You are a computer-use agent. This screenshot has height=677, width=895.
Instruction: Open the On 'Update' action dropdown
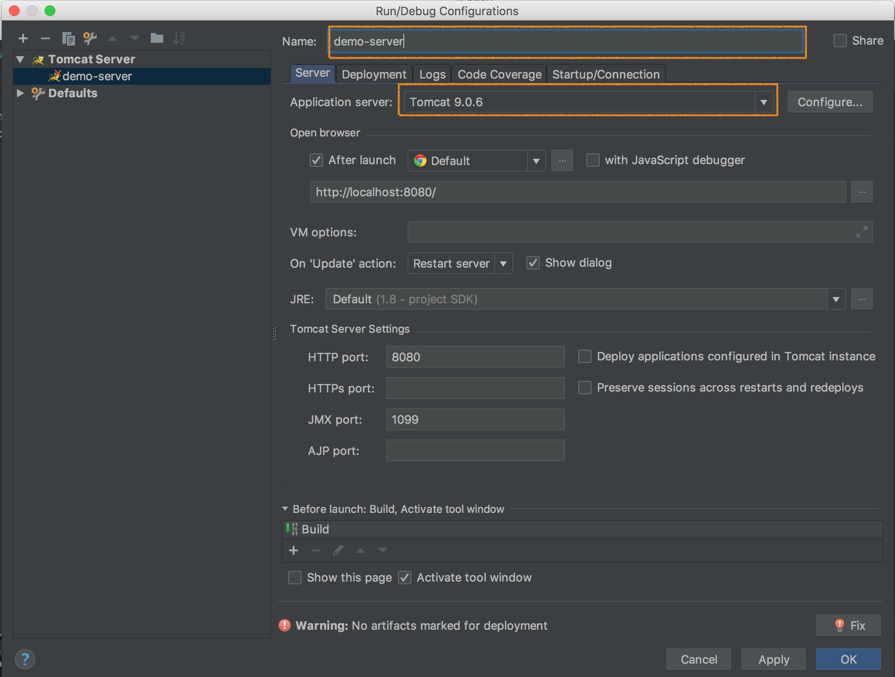503,263
